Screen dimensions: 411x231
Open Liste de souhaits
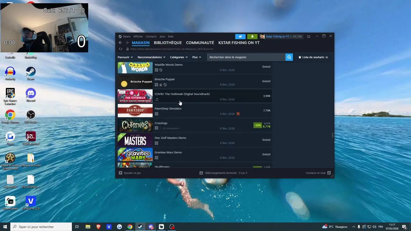pyautogui.click(x=313, y=57)
